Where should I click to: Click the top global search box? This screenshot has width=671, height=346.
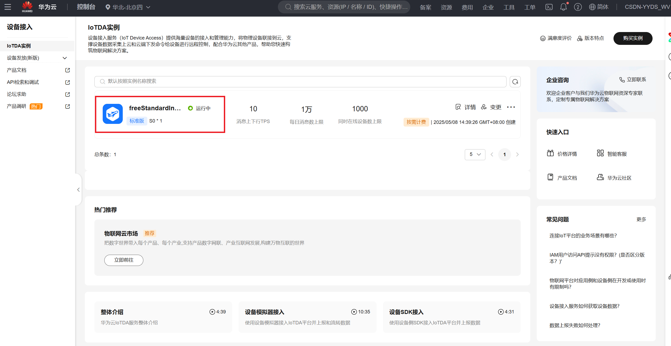coord(344,7)
